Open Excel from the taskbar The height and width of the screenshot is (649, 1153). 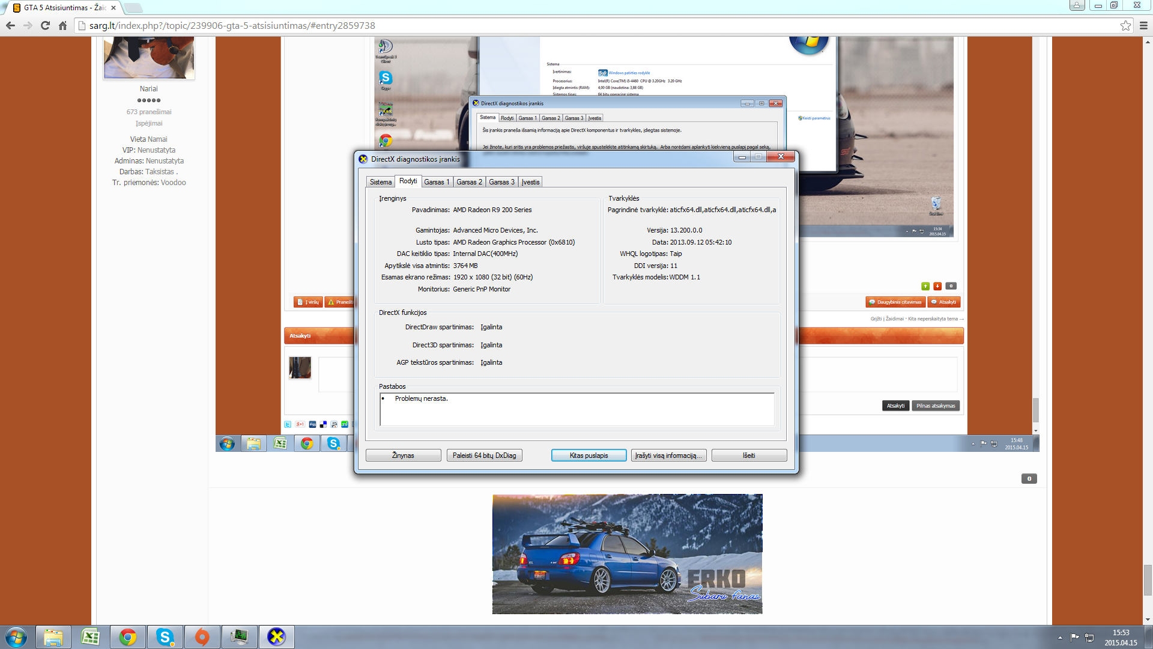coord(90,637)
